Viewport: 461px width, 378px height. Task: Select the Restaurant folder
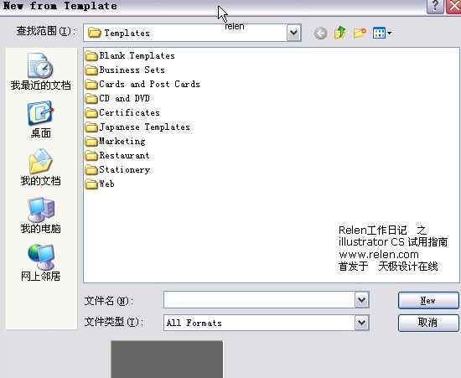coord(117,155)
